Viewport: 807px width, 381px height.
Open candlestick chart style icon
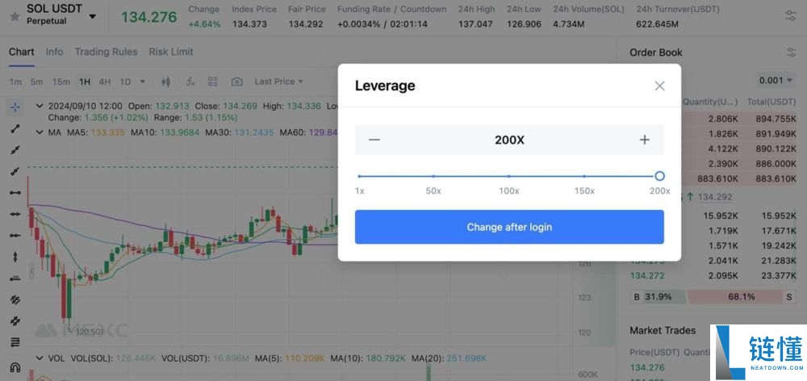[x=165, y=82]
